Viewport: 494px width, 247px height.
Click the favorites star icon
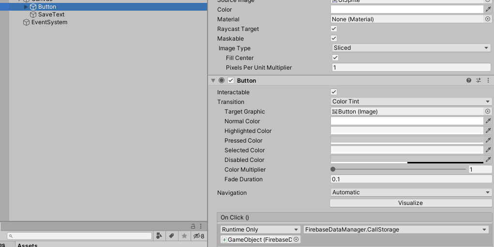click(x=184, y=236)
